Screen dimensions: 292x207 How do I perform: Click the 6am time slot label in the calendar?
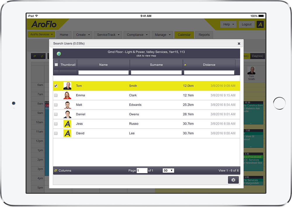(x=40, y=85)
